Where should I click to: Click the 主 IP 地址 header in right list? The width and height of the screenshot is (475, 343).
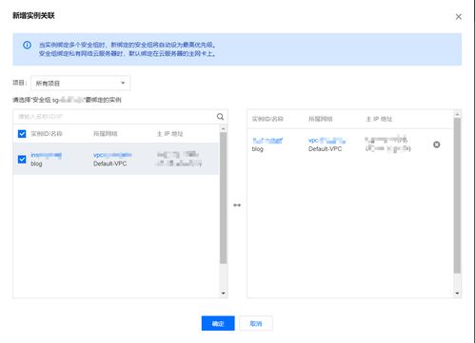(379, 119)
